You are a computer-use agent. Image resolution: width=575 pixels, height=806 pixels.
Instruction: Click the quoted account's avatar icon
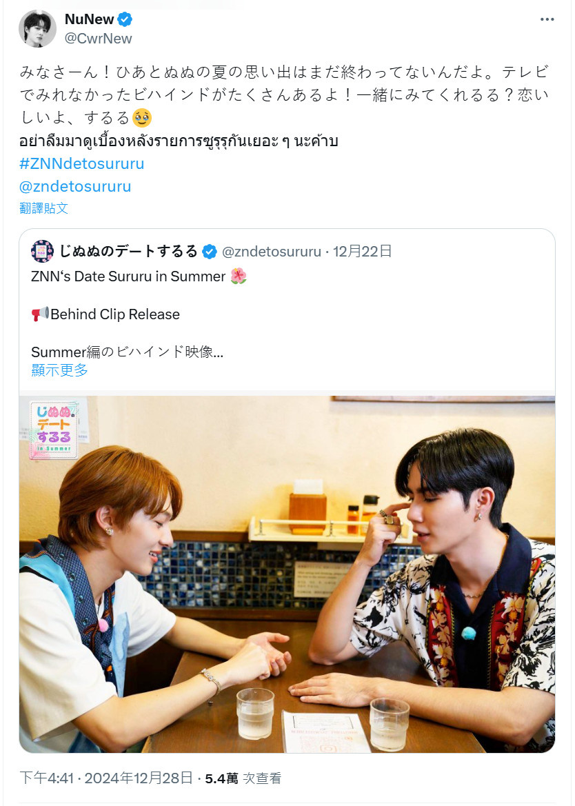[x=42, y=252]
